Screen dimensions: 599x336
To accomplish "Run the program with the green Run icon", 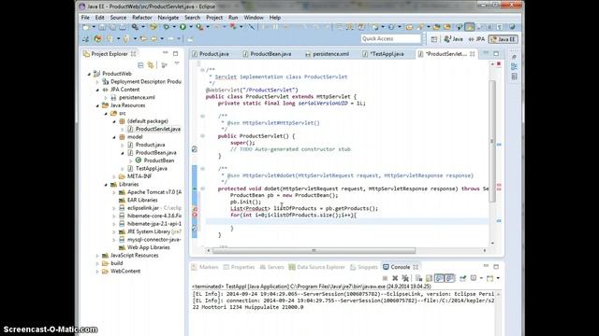I will tap(183, 27).
